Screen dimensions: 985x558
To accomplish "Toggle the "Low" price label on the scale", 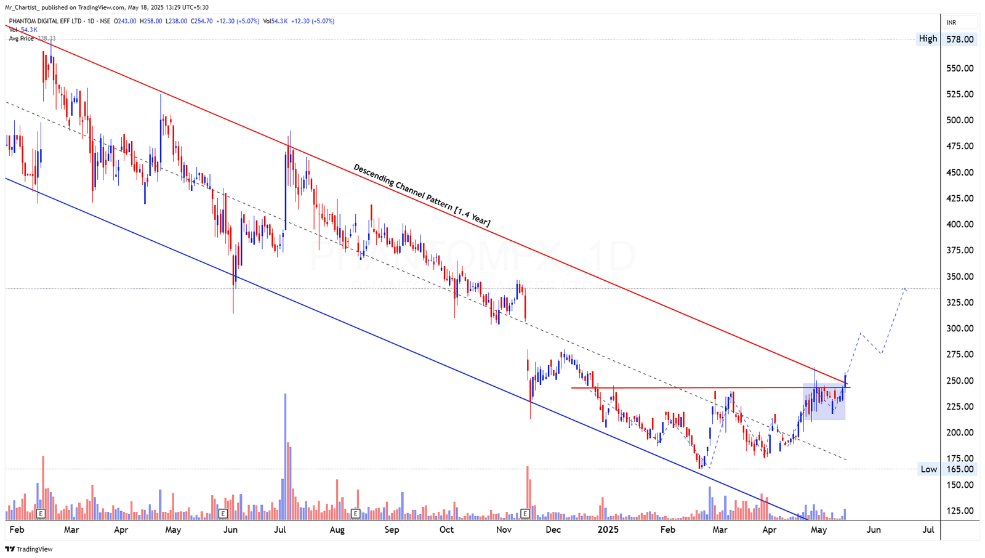I will tap(927, 469).
